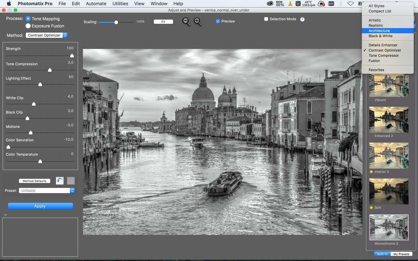Select Exposure Fusion process radio
Screen dimensions: 418x261
(x=28, y=26)
